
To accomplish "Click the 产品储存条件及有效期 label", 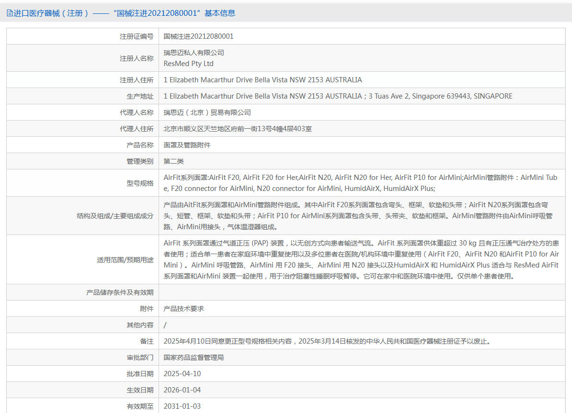I will 120,292.
